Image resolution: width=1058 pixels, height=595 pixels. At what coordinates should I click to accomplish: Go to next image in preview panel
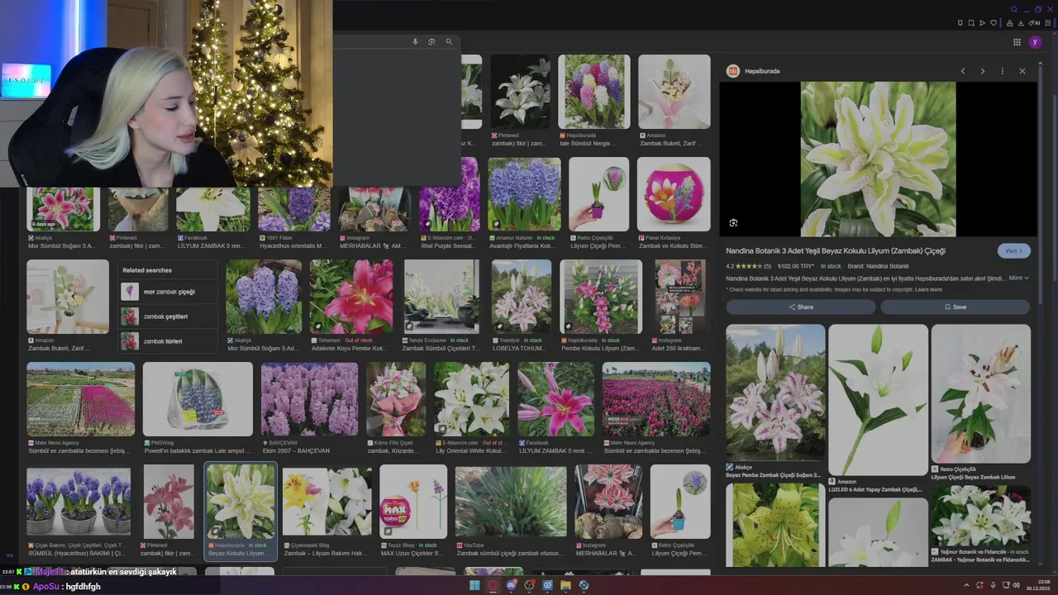coord(983,71)
